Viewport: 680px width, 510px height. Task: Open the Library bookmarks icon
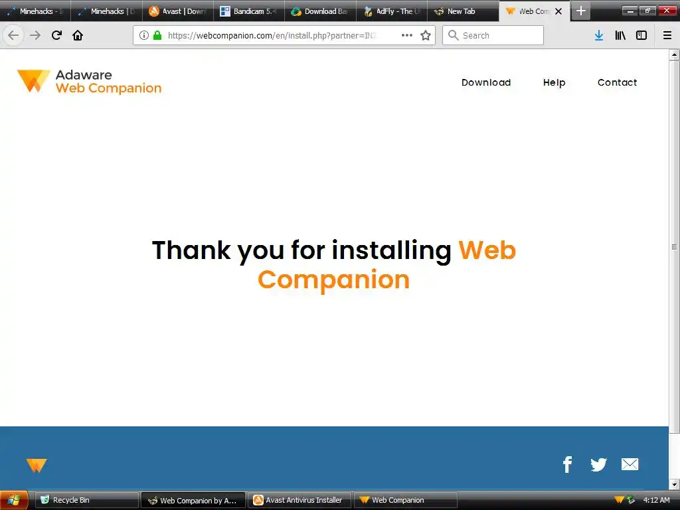click(620, 35)
